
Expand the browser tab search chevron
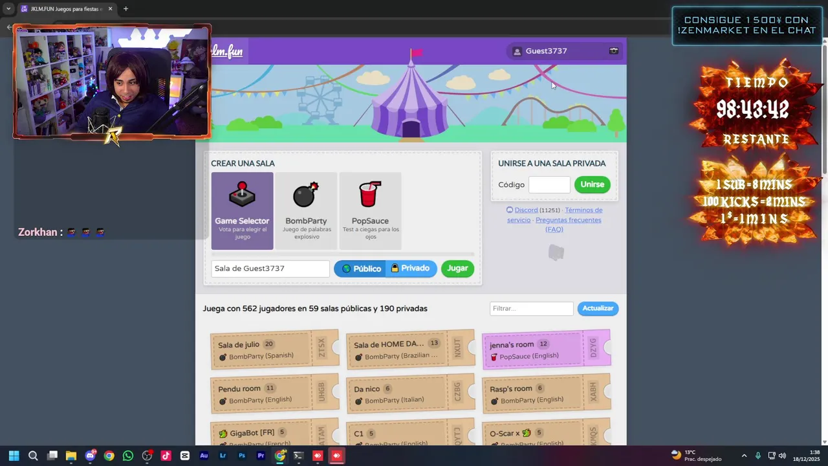[8, 9]
